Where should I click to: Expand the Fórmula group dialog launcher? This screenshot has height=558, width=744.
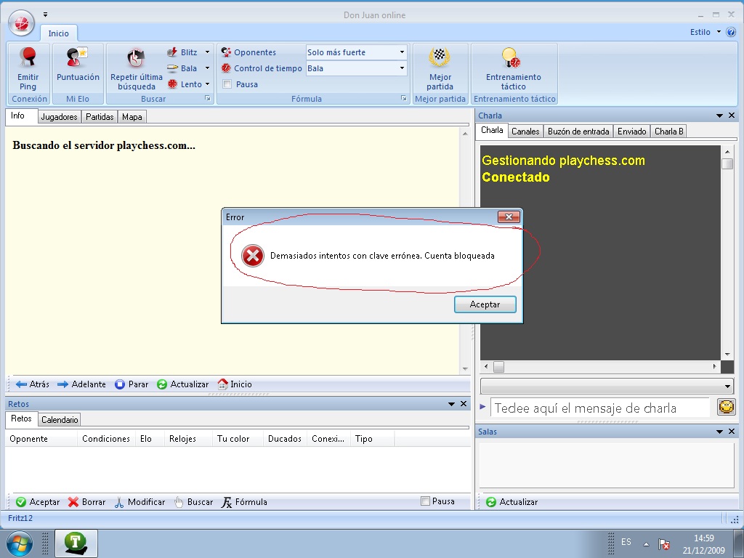(403, 98)
